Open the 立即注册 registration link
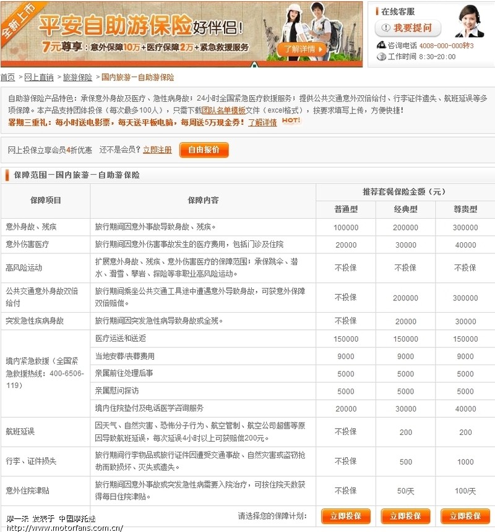The height and width of the screenshot is (532, 495). click(x=157, y=150)
